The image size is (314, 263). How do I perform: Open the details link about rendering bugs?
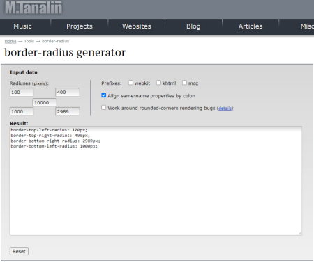pyautogui.click(x=225, y=109)
